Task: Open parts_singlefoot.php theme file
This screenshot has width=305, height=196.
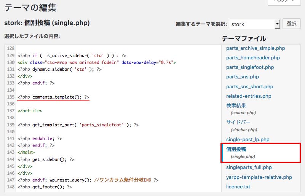Action: click(x=250, y=67)
